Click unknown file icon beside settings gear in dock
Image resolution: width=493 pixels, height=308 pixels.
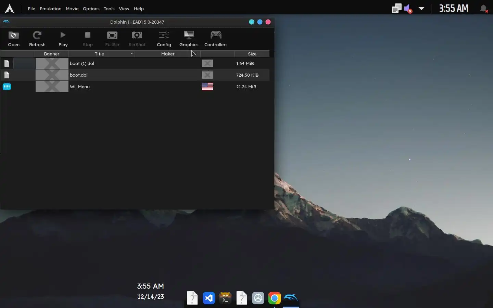(242, 298)
